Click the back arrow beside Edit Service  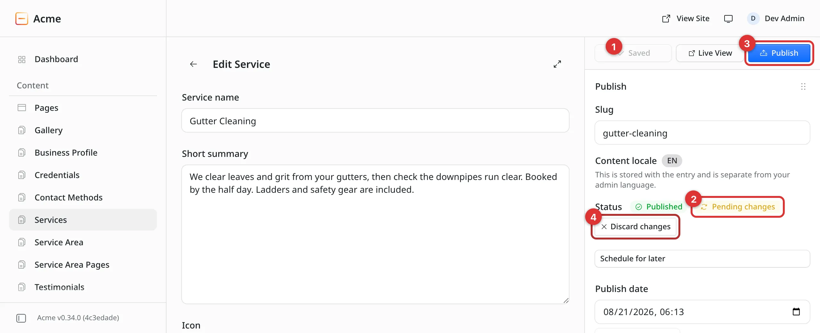(193, 64)
